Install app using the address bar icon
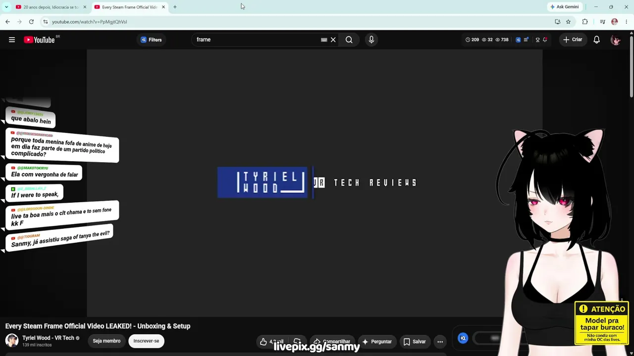 click(558, 22)
